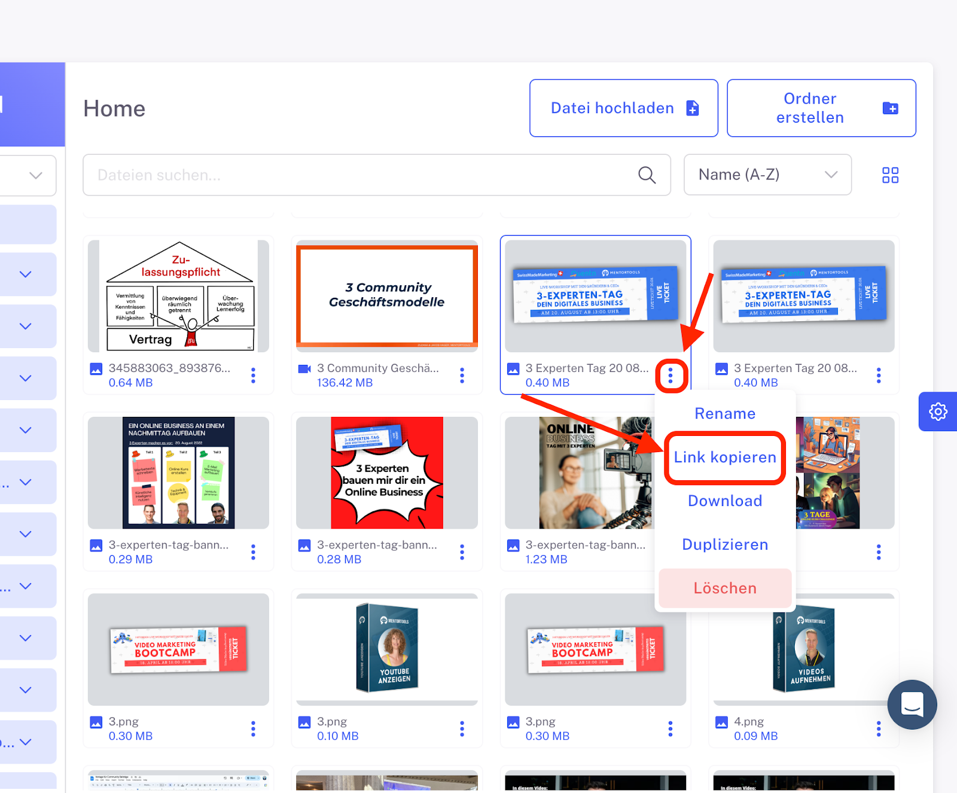Click the video camera icon beside 3 Community Geschä
The image size is (957, 793).
tap(304, 369)
